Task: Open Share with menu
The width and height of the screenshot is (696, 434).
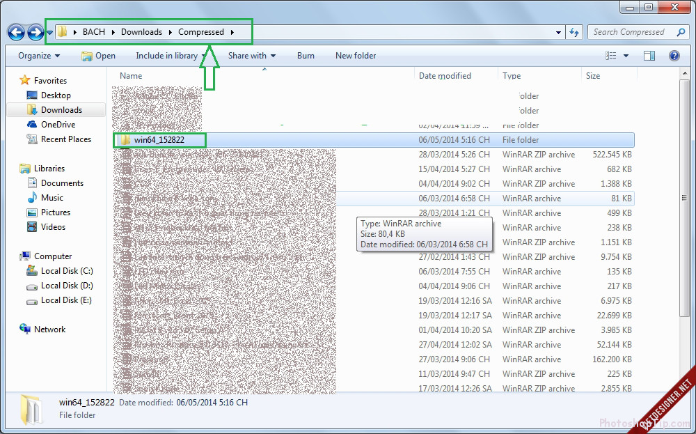Action: point(252,56)
